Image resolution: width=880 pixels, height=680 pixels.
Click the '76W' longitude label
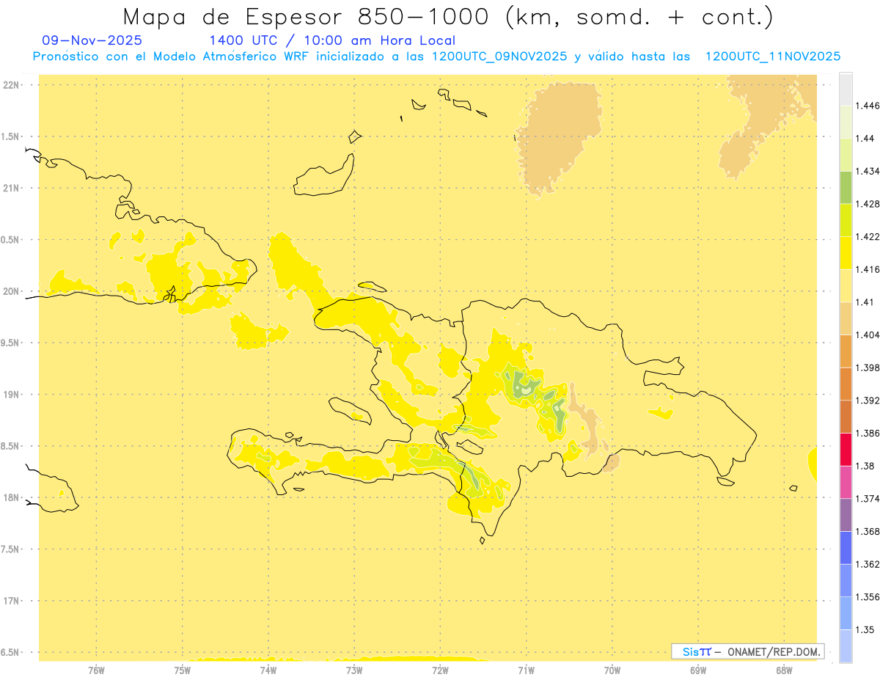96,670
